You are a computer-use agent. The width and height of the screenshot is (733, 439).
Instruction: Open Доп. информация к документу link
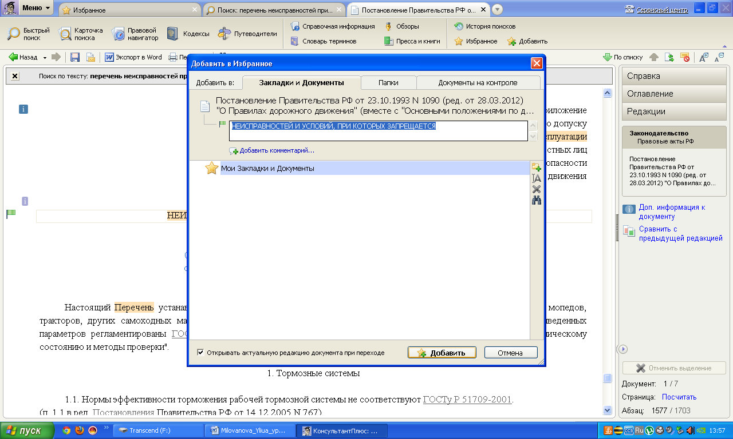[x=672, y=212]
